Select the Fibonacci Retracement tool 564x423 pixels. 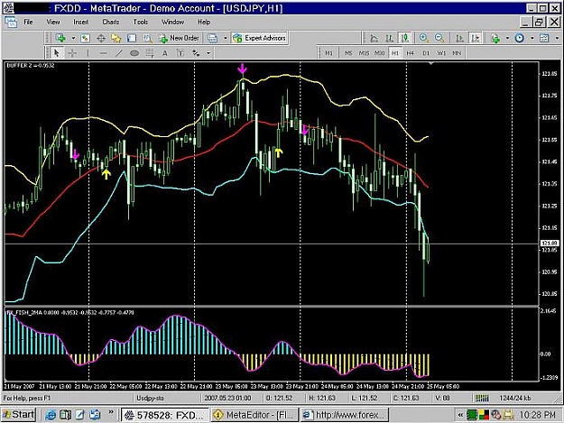coord(150,53)
